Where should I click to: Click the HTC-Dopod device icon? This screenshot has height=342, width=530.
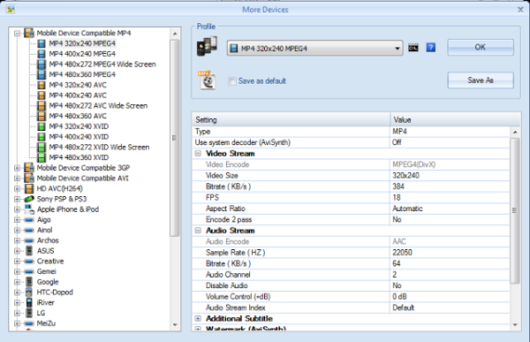coord(29,293)
